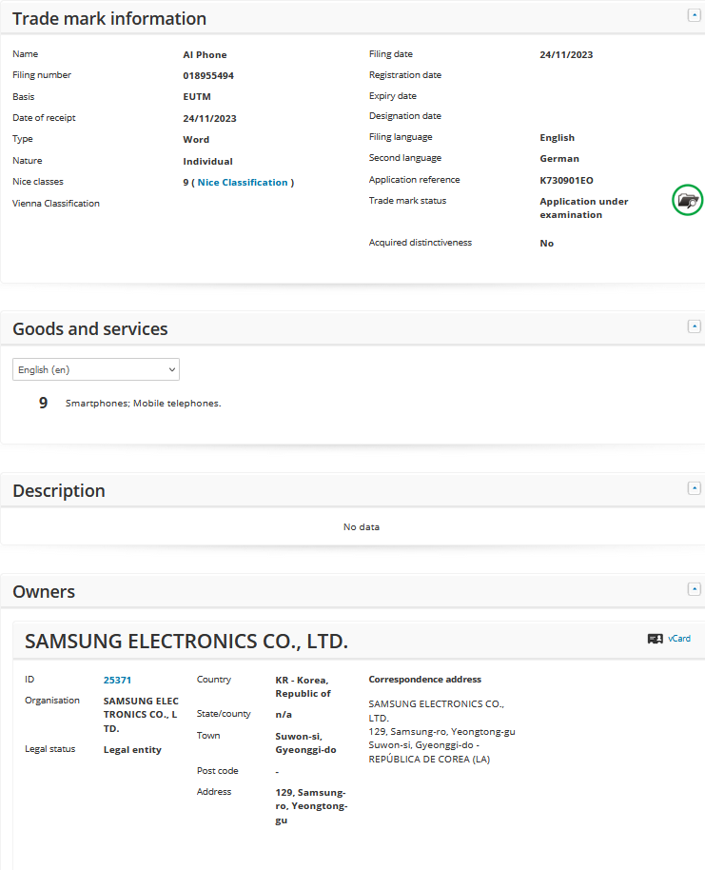Click the Trade mark information heading

pyautogui.click(x=109, y=18)
